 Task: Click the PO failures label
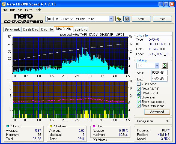(100, 140)
